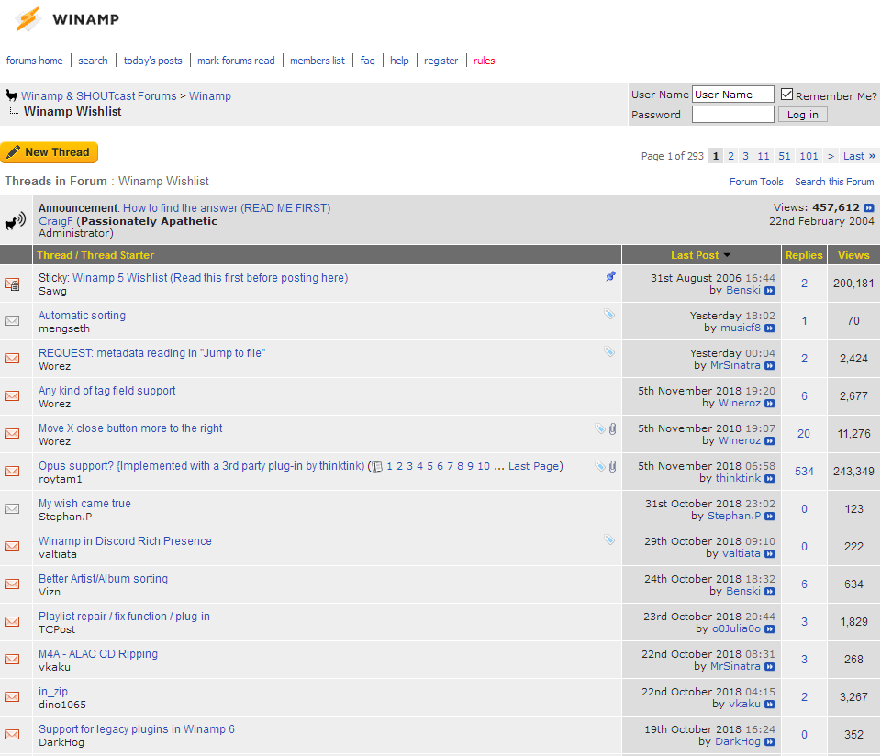Go to the Last page link in pagination
The image size is (881, 756).
click(x=860, y=156)
